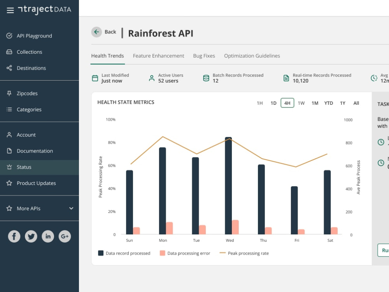Select the 1M time range
Image resolution: width=389 pixels, height=292 pixels.
(x=315, y=103)
